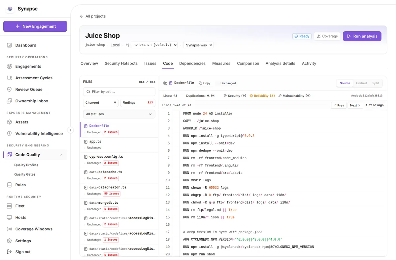Switch to the Issues tab
The height and width of the screenshot is (260, 396).
pos(150,63)
